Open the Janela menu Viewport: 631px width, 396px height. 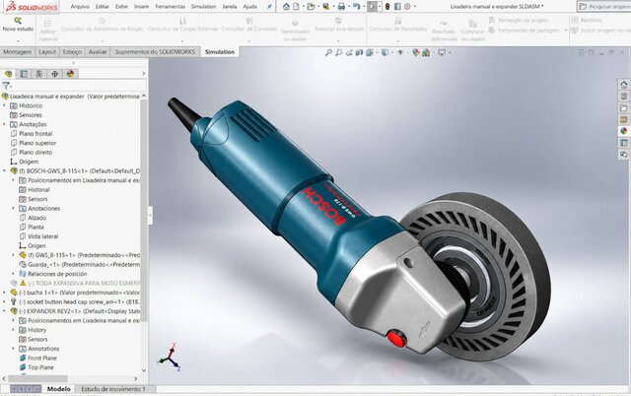[x=230, y=7]
